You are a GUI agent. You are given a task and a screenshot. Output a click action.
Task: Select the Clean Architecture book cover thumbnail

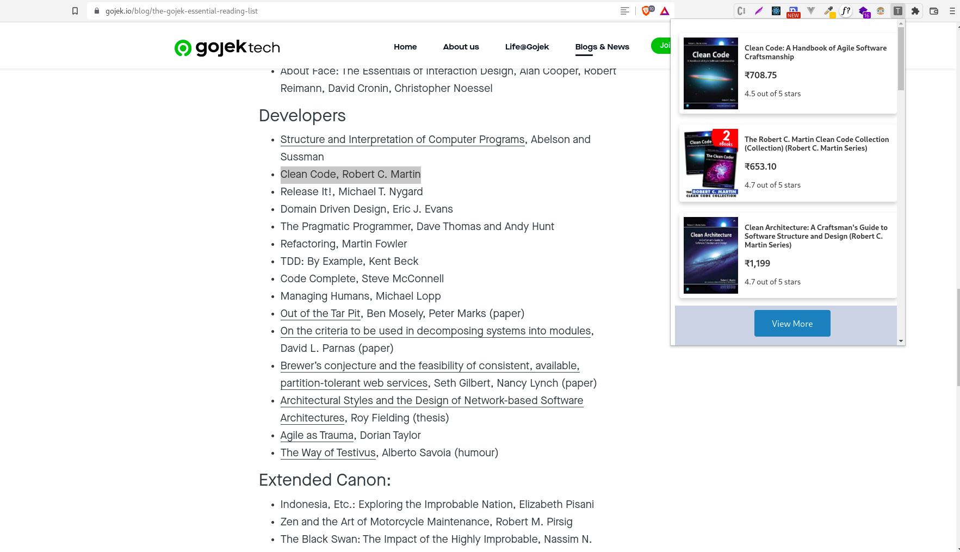click(x=710, y=255)
